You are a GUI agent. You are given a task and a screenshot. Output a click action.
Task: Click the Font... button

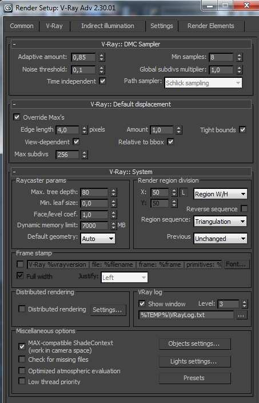237,264
